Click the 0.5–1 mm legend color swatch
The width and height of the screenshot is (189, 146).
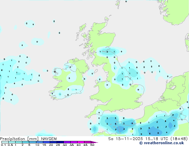coord(12,142)
